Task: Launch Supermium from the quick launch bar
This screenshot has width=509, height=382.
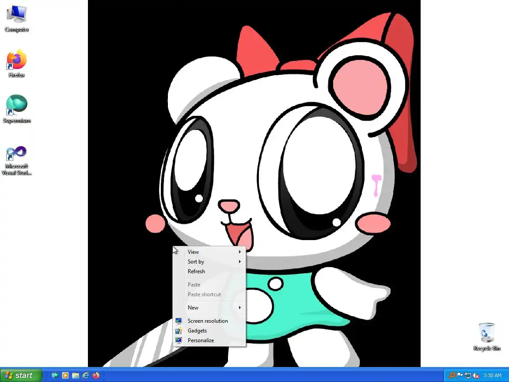Action: coord(55,375)
